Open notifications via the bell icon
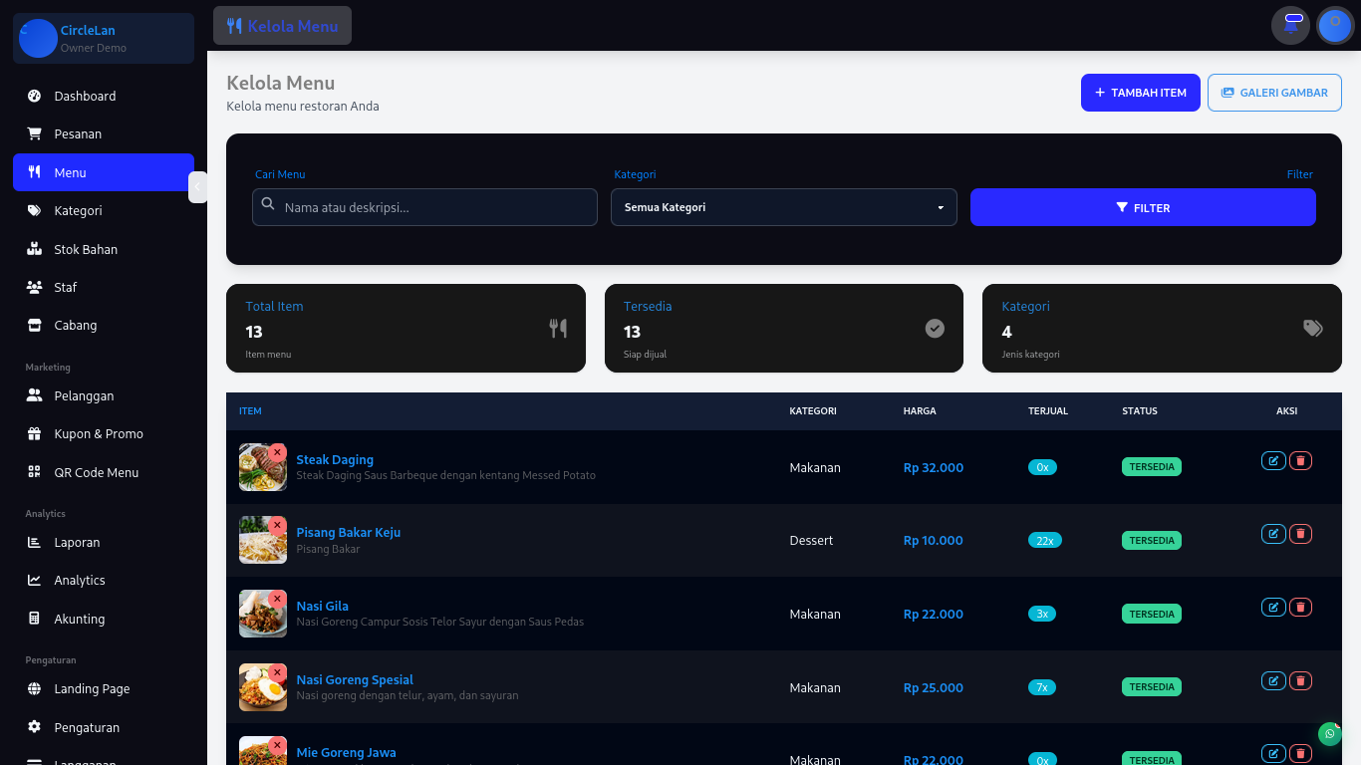This screenshot has height=765, width=1361. pyautogui.click(x=1290, y=25)
